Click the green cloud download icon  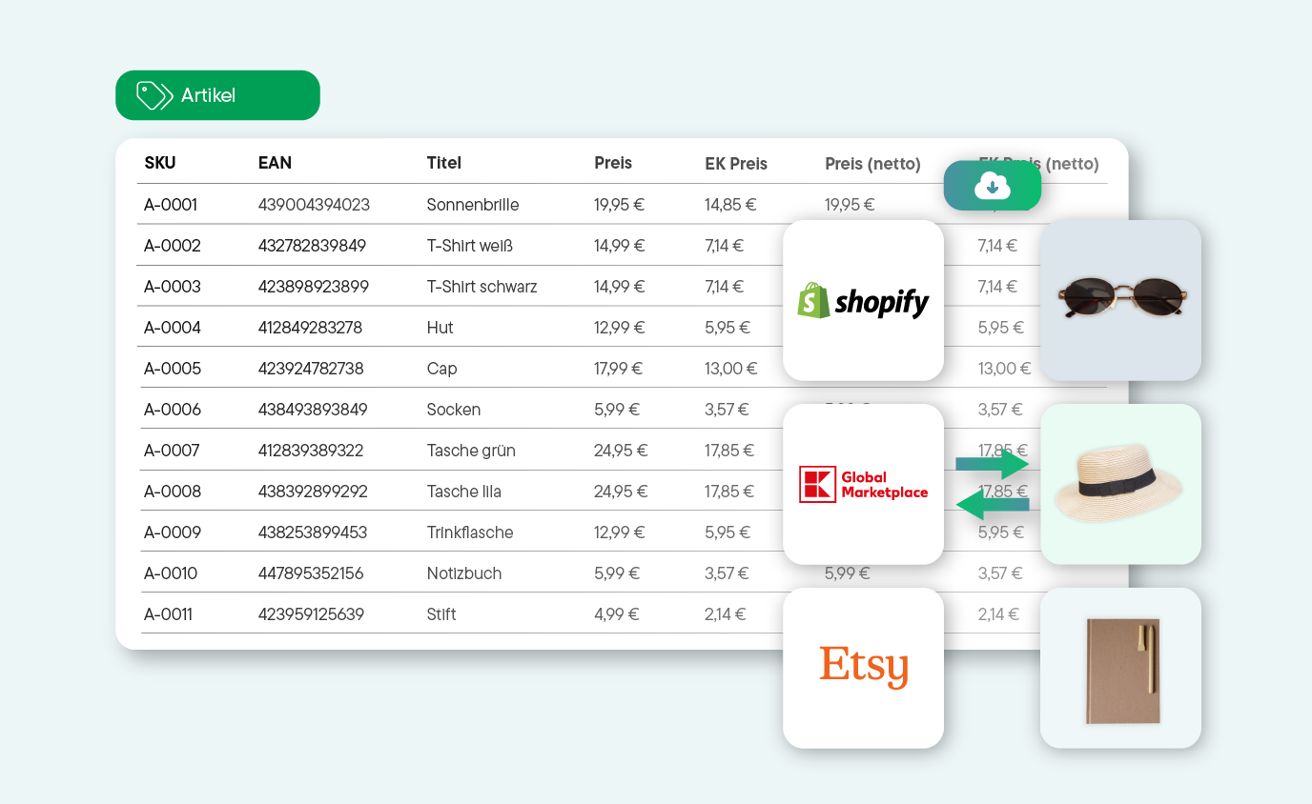(992, 185)
